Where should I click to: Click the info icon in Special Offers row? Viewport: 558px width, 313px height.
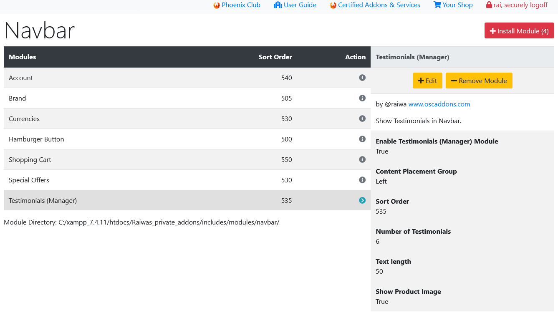tap(362, 180)
